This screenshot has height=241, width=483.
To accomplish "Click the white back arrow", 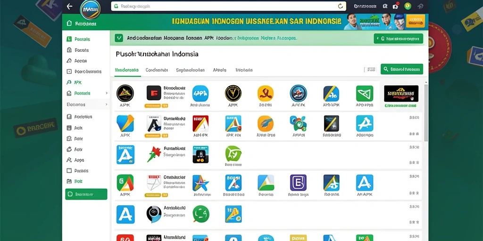I will [70, 6].
